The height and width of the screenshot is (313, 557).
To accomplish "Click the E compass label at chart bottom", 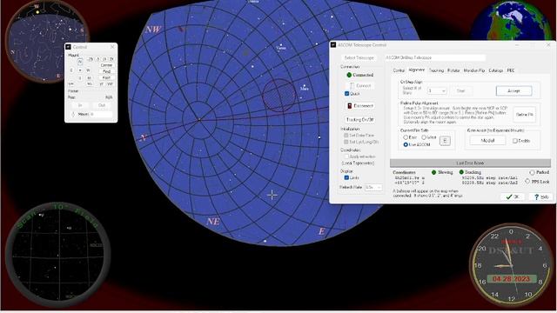I will pyautogui.click(x=321, y=231).
